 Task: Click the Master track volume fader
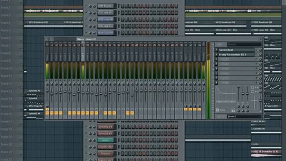click(x=47, y=91)
